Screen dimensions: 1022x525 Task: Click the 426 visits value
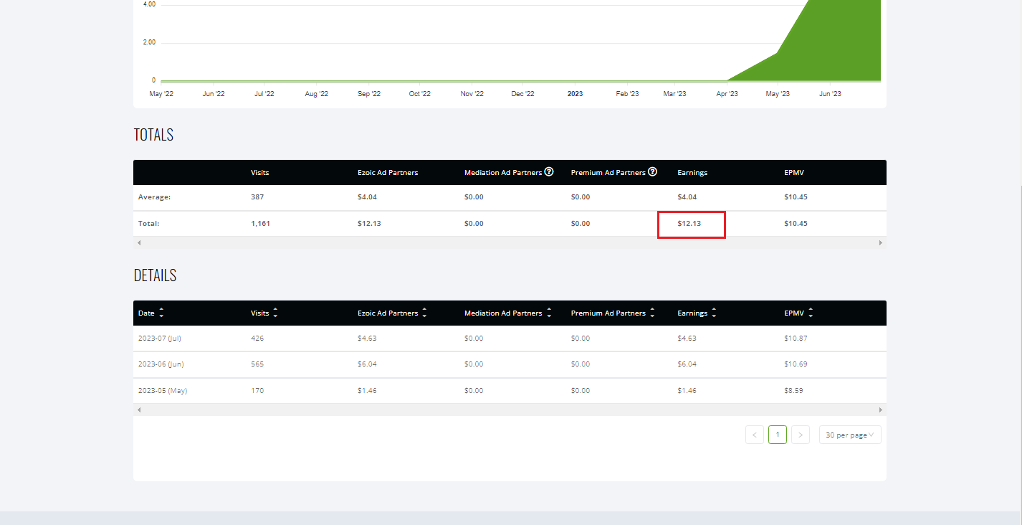pyautogui.click(x=257, y=338)
